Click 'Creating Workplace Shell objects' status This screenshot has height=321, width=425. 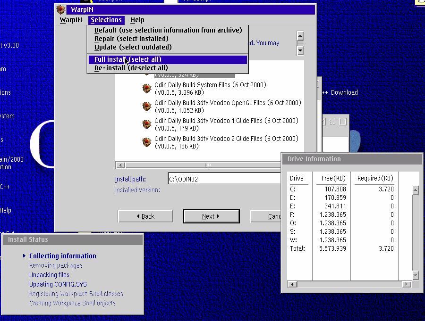point(72,303)
